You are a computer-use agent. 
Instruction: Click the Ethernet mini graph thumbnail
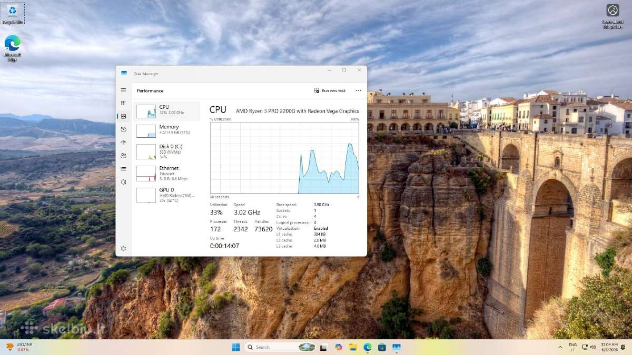click(146, 174)
